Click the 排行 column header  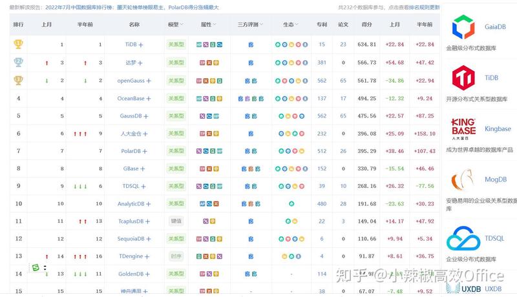(x=19, y=25)
